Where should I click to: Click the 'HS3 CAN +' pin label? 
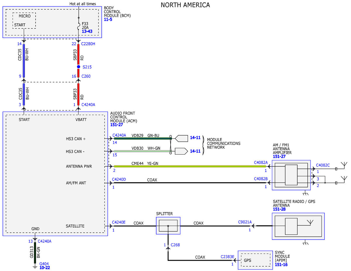[x=76, y=139]
